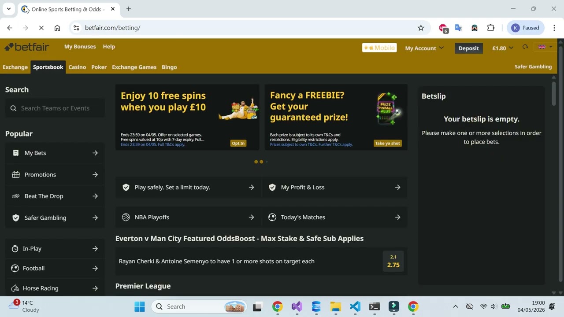Click the Chrome profile Paused button
This screenshot has height=317, width=564.
tap(526, 28)
